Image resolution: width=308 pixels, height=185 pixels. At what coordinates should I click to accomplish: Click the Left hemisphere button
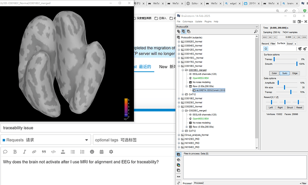click(x=271, y=107)
